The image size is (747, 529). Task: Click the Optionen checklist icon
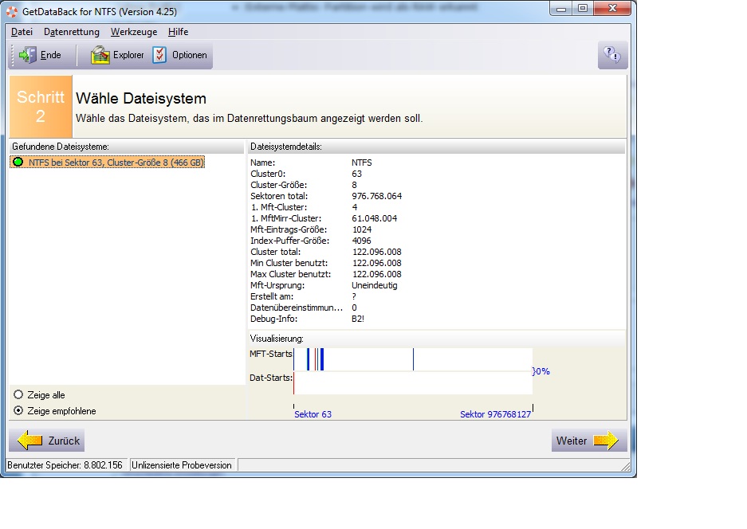(159, 55)
